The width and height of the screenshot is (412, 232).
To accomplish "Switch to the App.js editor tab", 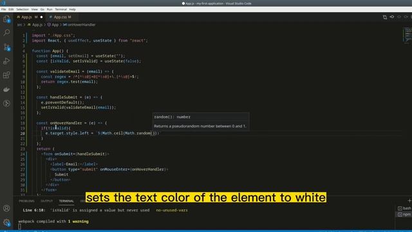I will pos(26,17).
